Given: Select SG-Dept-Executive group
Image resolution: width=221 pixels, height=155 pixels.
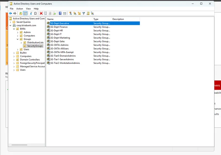Looking at the screenshot, I should click(x=93, y=23).
